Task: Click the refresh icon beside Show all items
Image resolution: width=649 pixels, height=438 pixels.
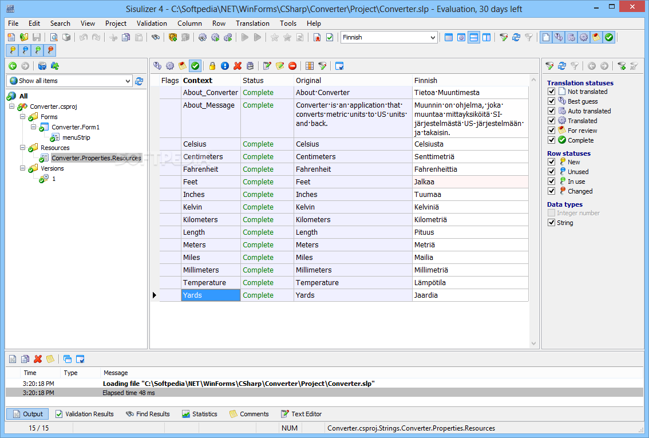Action: 139,81
